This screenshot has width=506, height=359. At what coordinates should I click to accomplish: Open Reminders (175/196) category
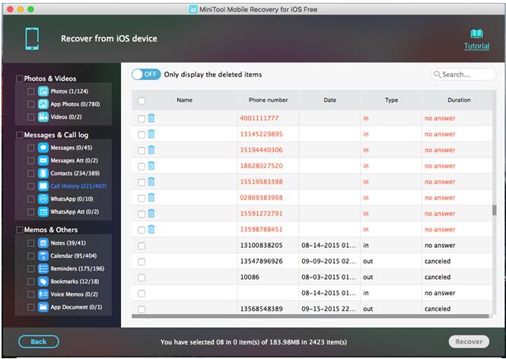point(77,268)
